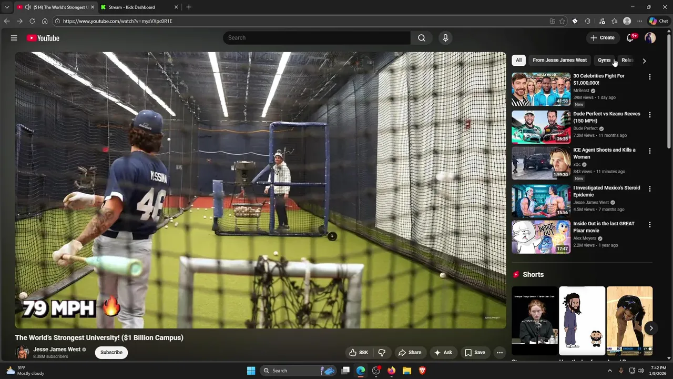
Task: Open the browser profile icon
Action: pyautogui.click(x=627, y=21)
